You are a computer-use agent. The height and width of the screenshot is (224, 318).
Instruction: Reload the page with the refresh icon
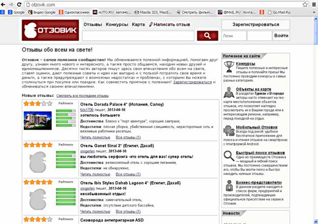(19, 5)
